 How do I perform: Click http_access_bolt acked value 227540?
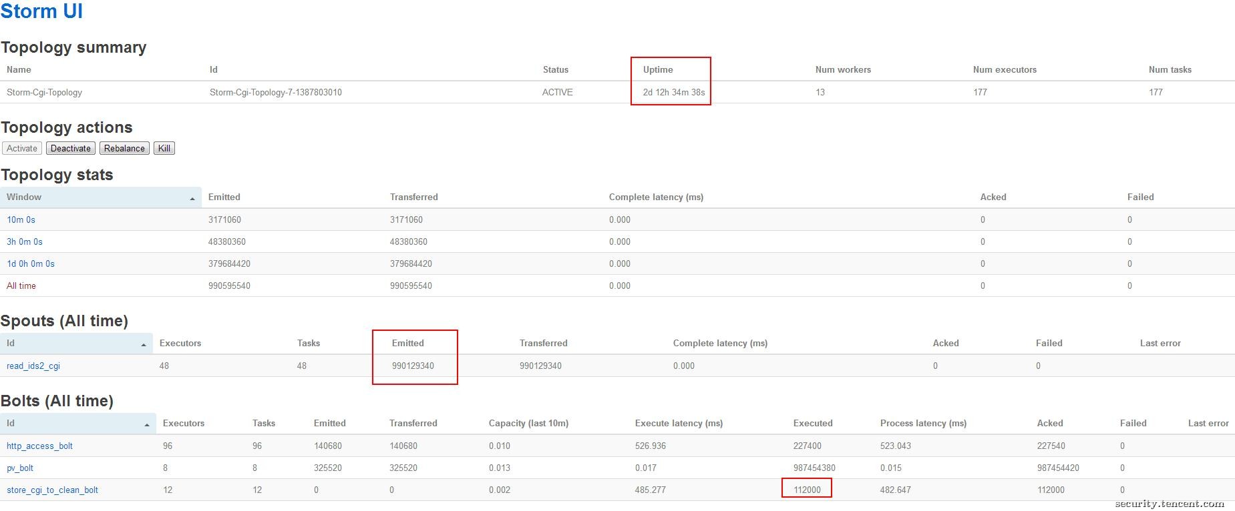coord(1051,446)
